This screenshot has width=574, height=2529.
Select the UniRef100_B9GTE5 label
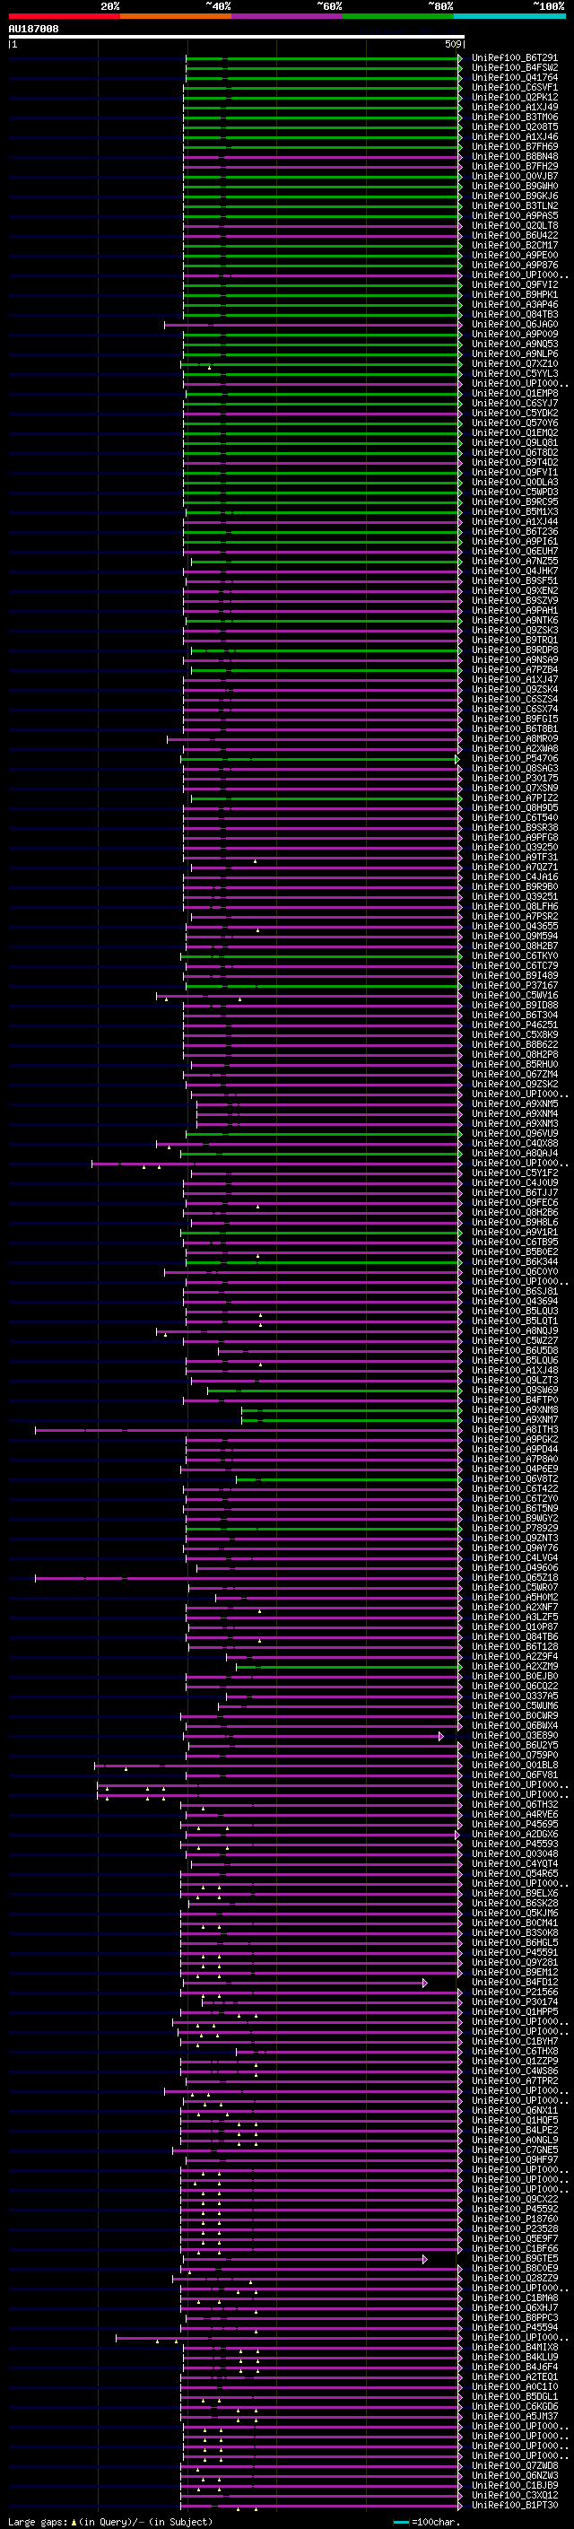[514, 2259]
